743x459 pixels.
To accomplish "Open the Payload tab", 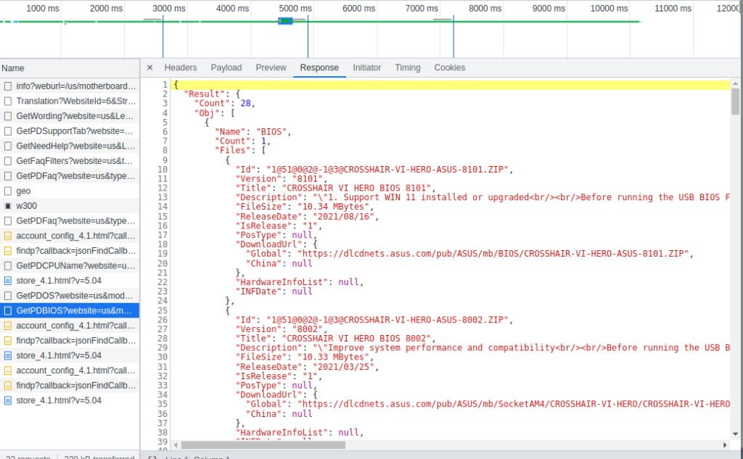I will 226,67.
